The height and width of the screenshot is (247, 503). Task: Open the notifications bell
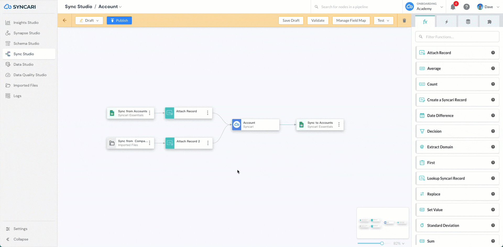point(453,7)
